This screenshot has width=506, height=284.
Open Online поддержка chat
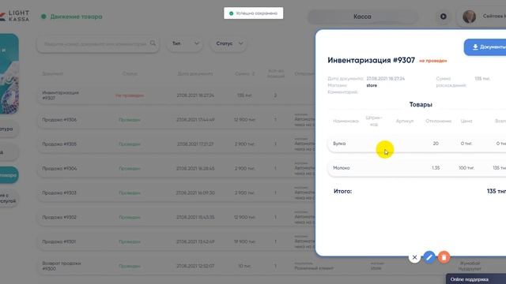[476, 279]
